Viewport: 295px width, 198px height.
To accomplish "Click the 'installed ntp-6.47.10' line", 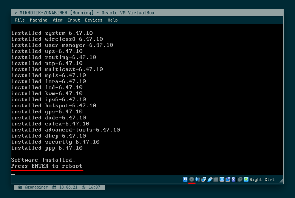I will 47,63.
